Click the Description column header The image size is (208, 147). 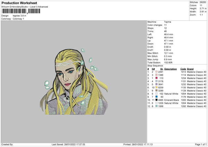171,69
